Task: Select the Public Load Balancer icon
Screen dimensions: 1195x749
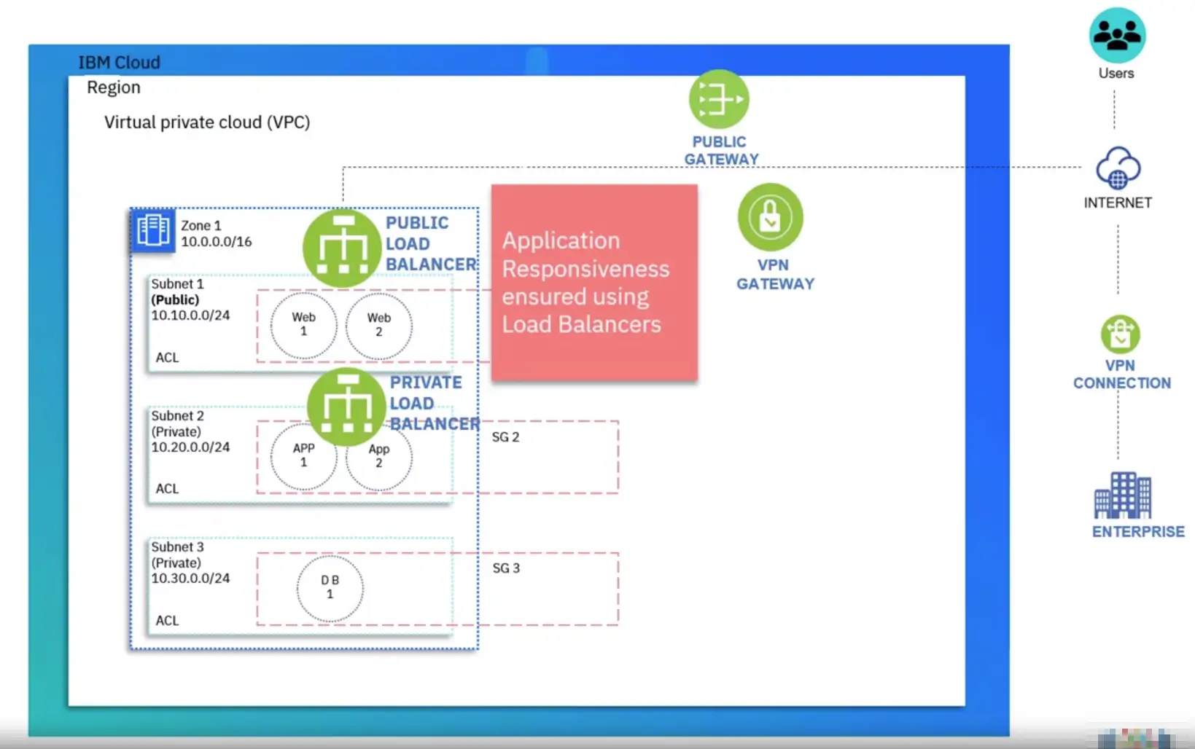Action: point(341,248)
